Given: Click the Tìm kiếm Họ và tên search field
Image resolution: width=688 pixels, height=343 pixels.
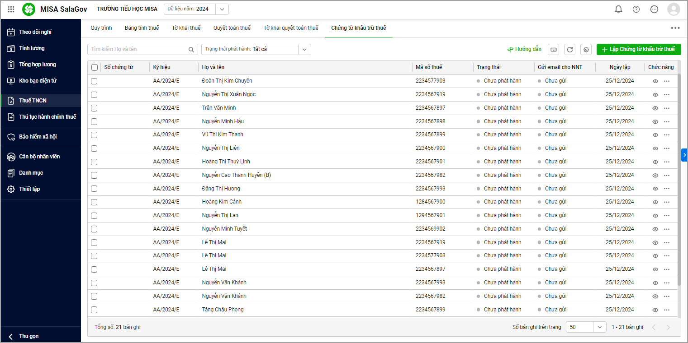Looking at the screenshot, I should pos(138,49).
